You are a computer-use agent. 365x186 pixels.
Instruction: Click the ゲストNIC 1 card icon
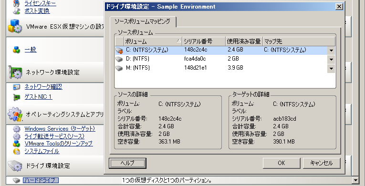(x=17, y=97)
